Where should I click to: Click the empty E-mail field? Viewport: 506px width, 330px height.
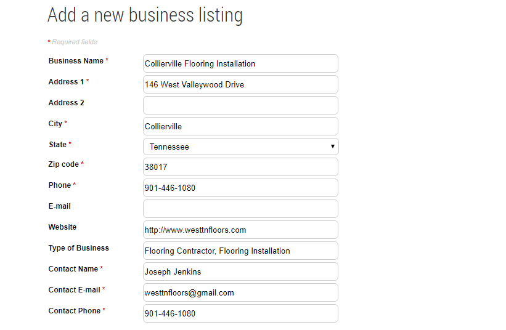tap(241, 209)
